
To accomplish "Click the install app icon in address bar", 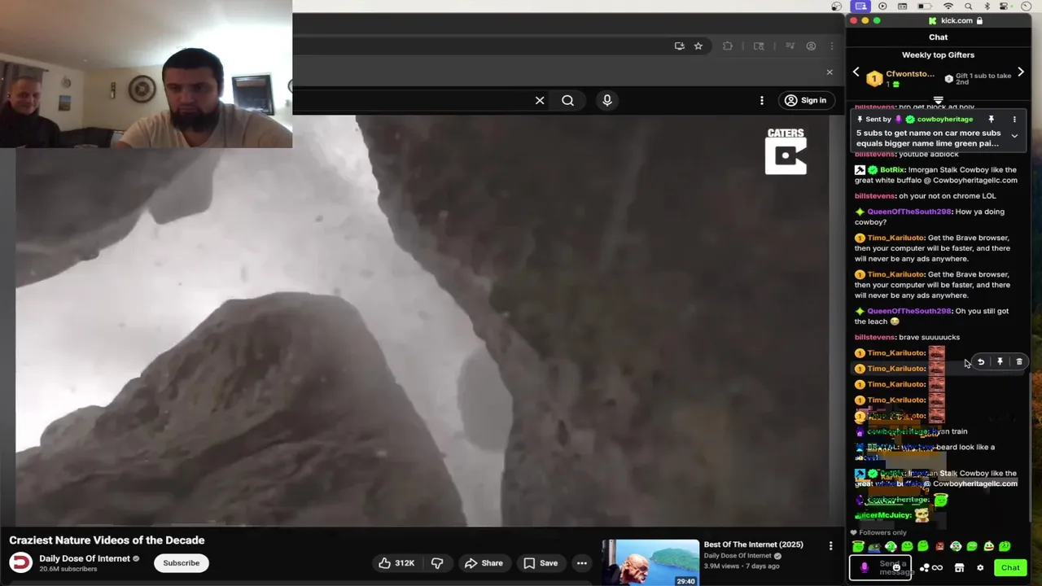I will click(x=680, y=46).
